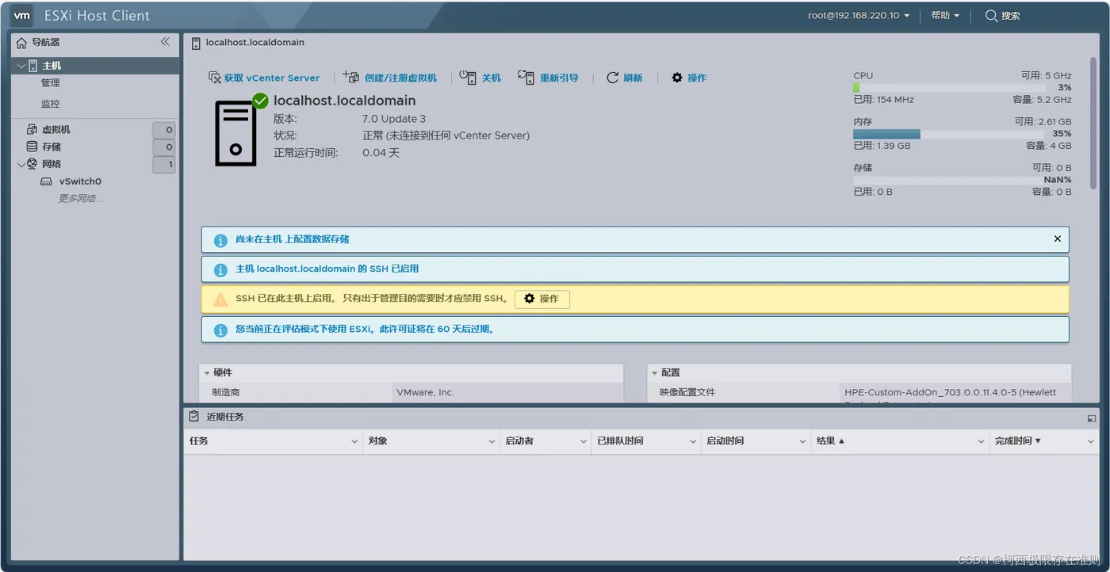Open the 帮助 help dropdown
Viewport: 1110px width, 572px height.
945,15
